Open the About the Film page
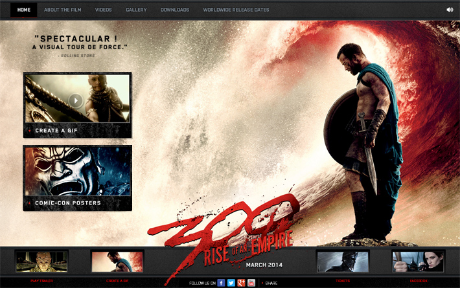 pyautogui.click(x=62, y=10)
